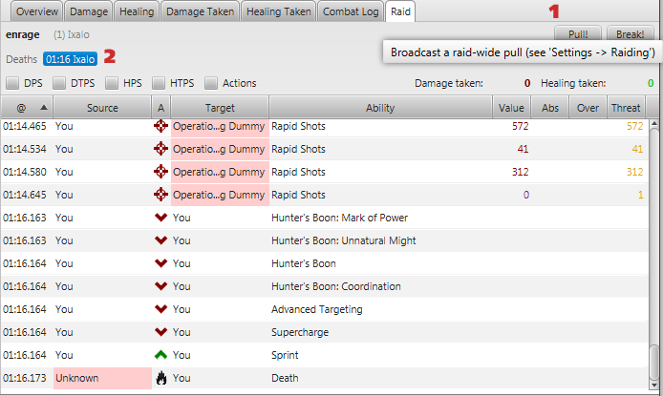Switch to the Damage tab
663x396 pixels.
pyautogui.click(x=89, y=11)
